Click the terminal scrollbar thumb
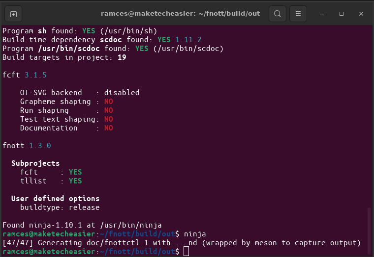This screenshot has height=257, width=374. coord(369,231)
